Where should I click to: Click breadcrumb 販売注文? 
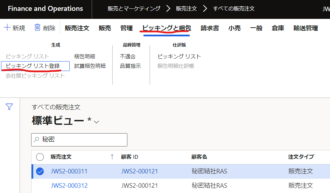[x=186, y=9]
